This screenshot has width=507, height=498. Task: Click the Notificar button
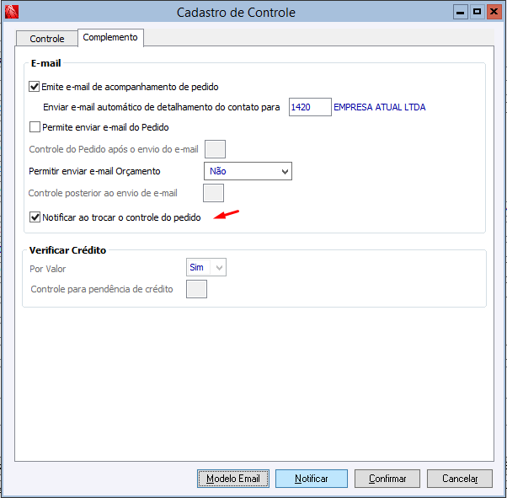(x=312, y=479)
